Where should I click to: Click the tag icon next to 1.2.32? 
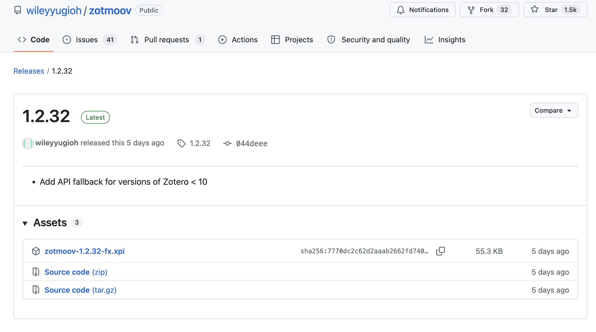181,143
